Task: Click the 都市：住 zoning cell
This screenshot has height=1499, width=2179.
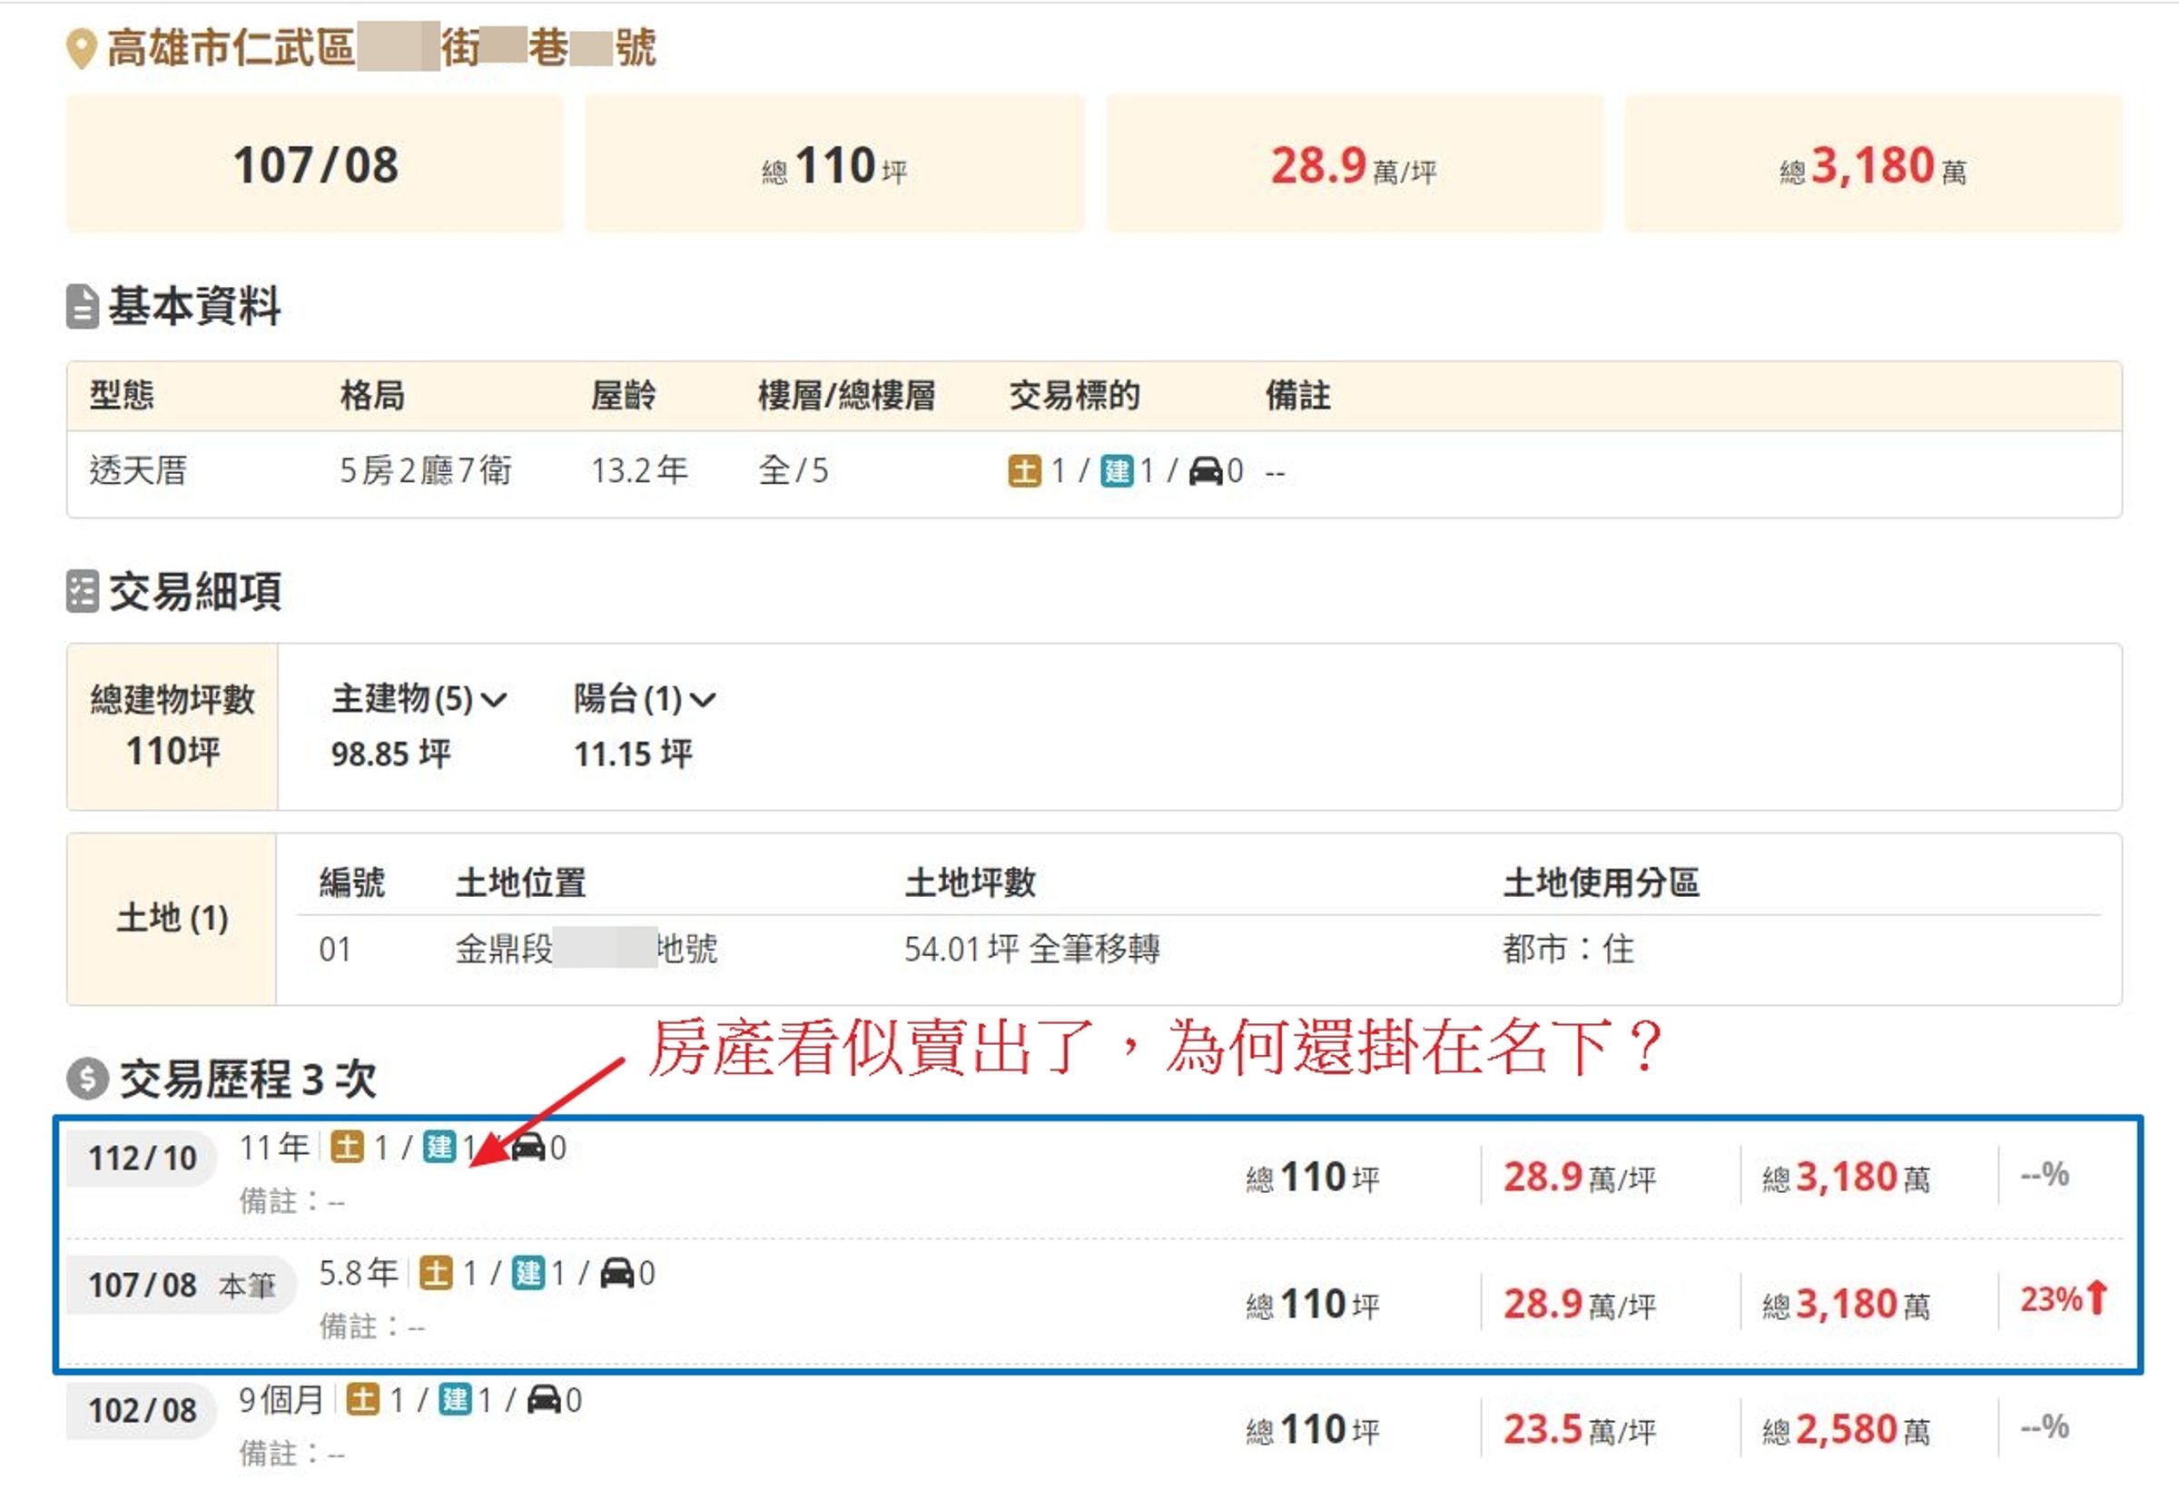Action: click(x=1569, y=950)
